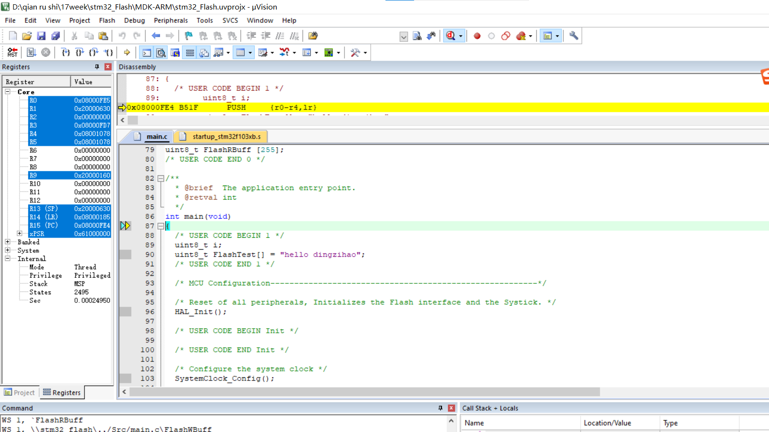Click Disassembly scroll-left arrow
Image resolution: width=769 pixels, height=432 pixels.
(123, 120)
